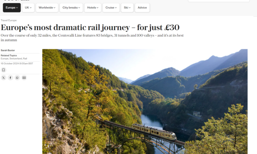Follow the Europe breadcrumb link
257x154 pixels.
click(x=12, y=21)
